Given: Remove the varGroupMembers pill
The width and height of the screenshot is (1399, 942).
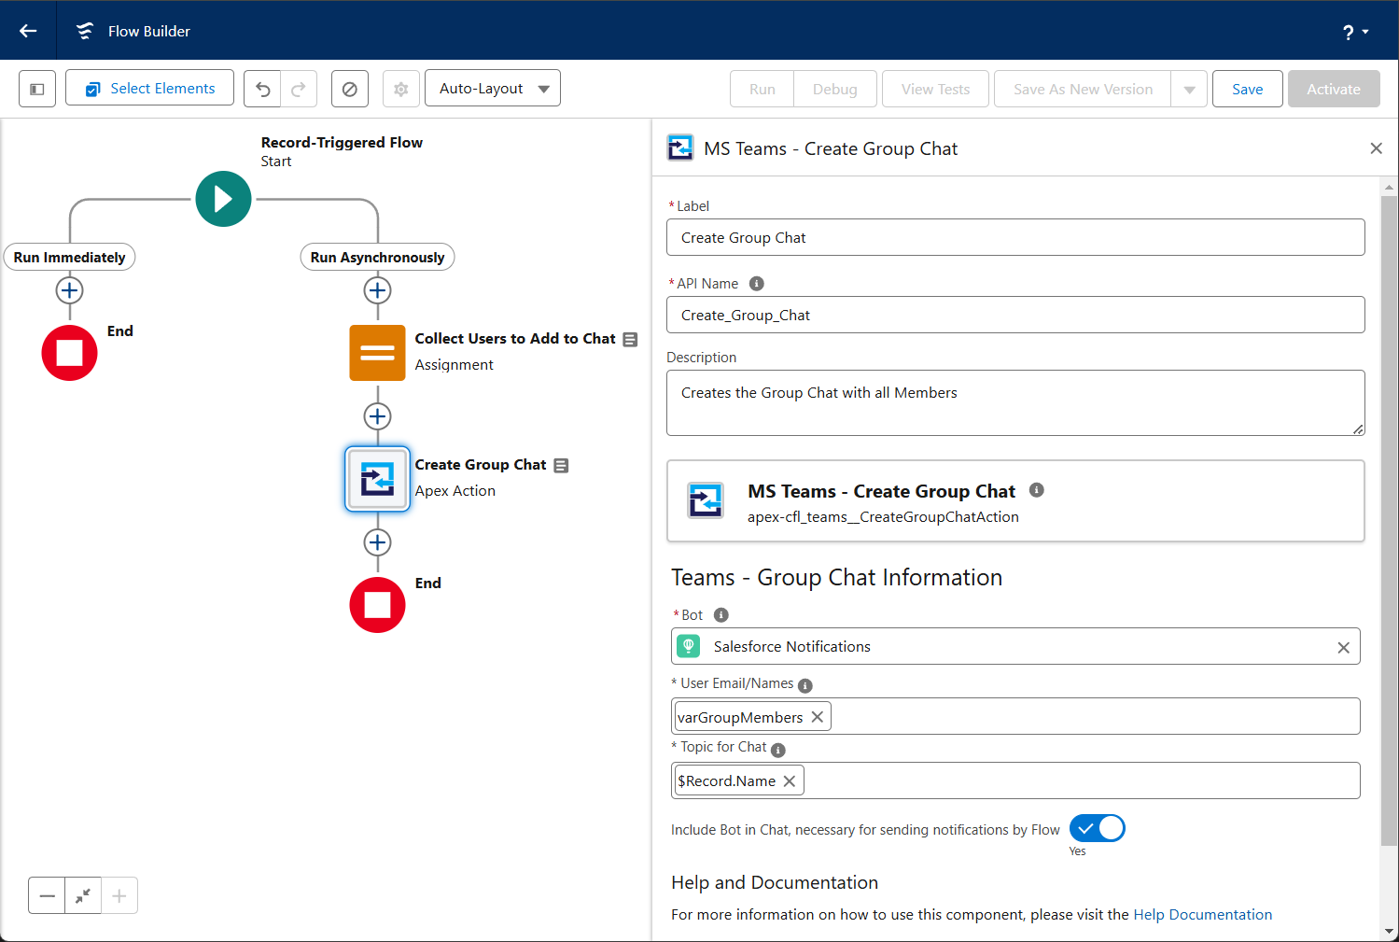Looking at the screenshot, I should (818, 717).
